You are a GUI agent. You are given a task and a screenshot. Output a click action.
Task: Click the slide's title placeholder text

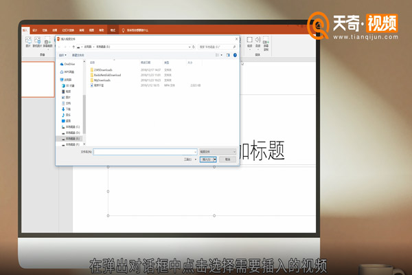click(262, 151)
